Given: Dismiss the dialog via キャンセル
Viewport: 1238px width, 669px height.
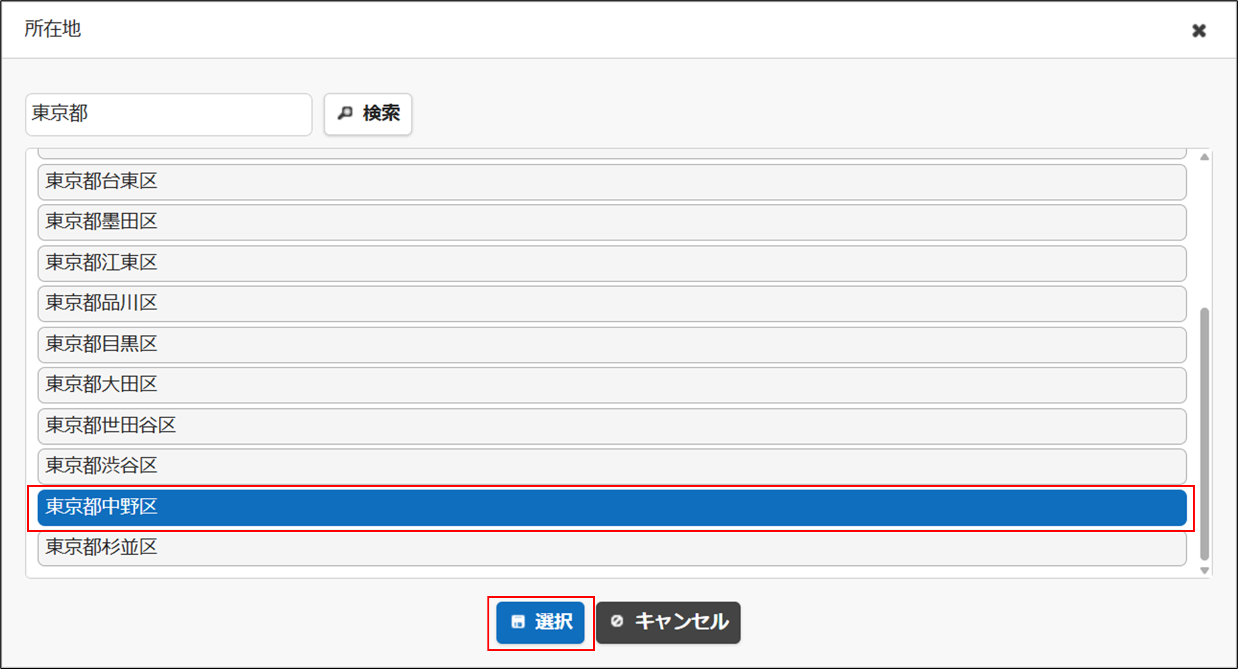Looking at the screenshot, I should coord(668,623).
